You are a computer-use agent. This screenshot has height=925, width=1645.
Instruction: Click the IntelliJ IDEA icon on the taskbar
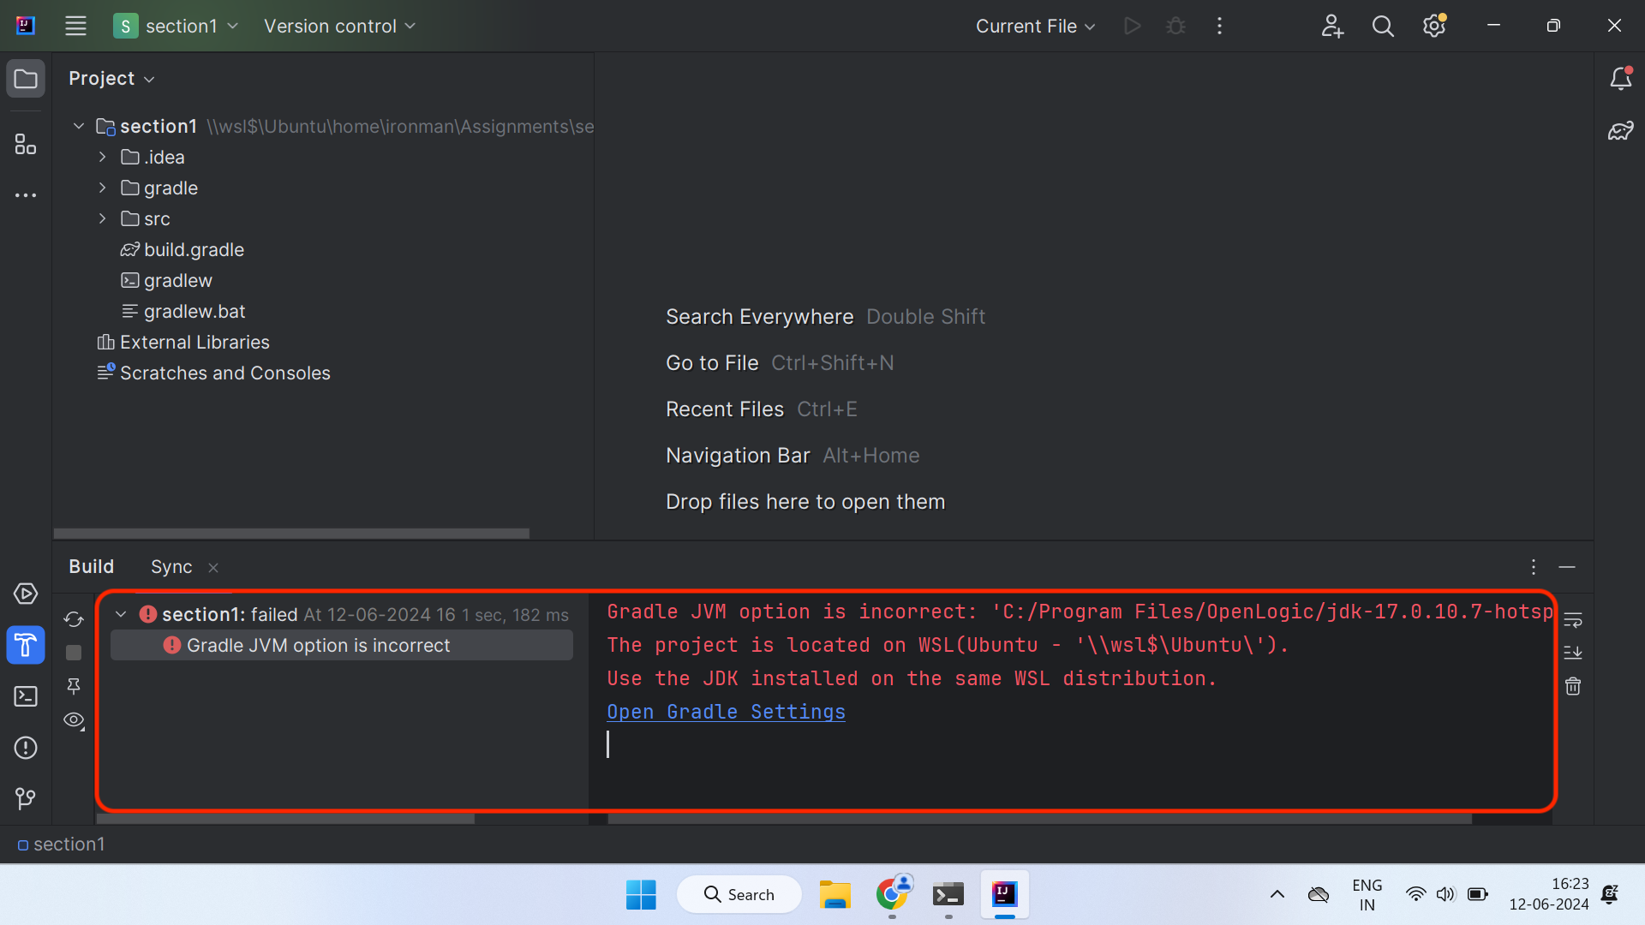click(x=1005, y=895)
